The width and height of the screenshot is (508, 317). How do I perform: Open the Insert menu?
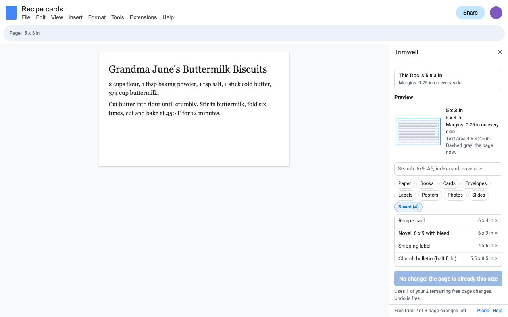click(75, 17)
